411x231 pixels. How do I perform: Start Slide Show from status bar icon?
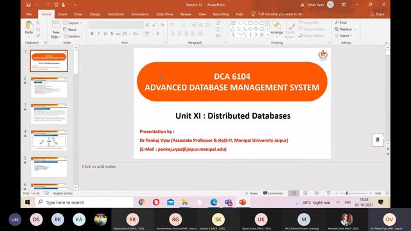tap(328, 193)
